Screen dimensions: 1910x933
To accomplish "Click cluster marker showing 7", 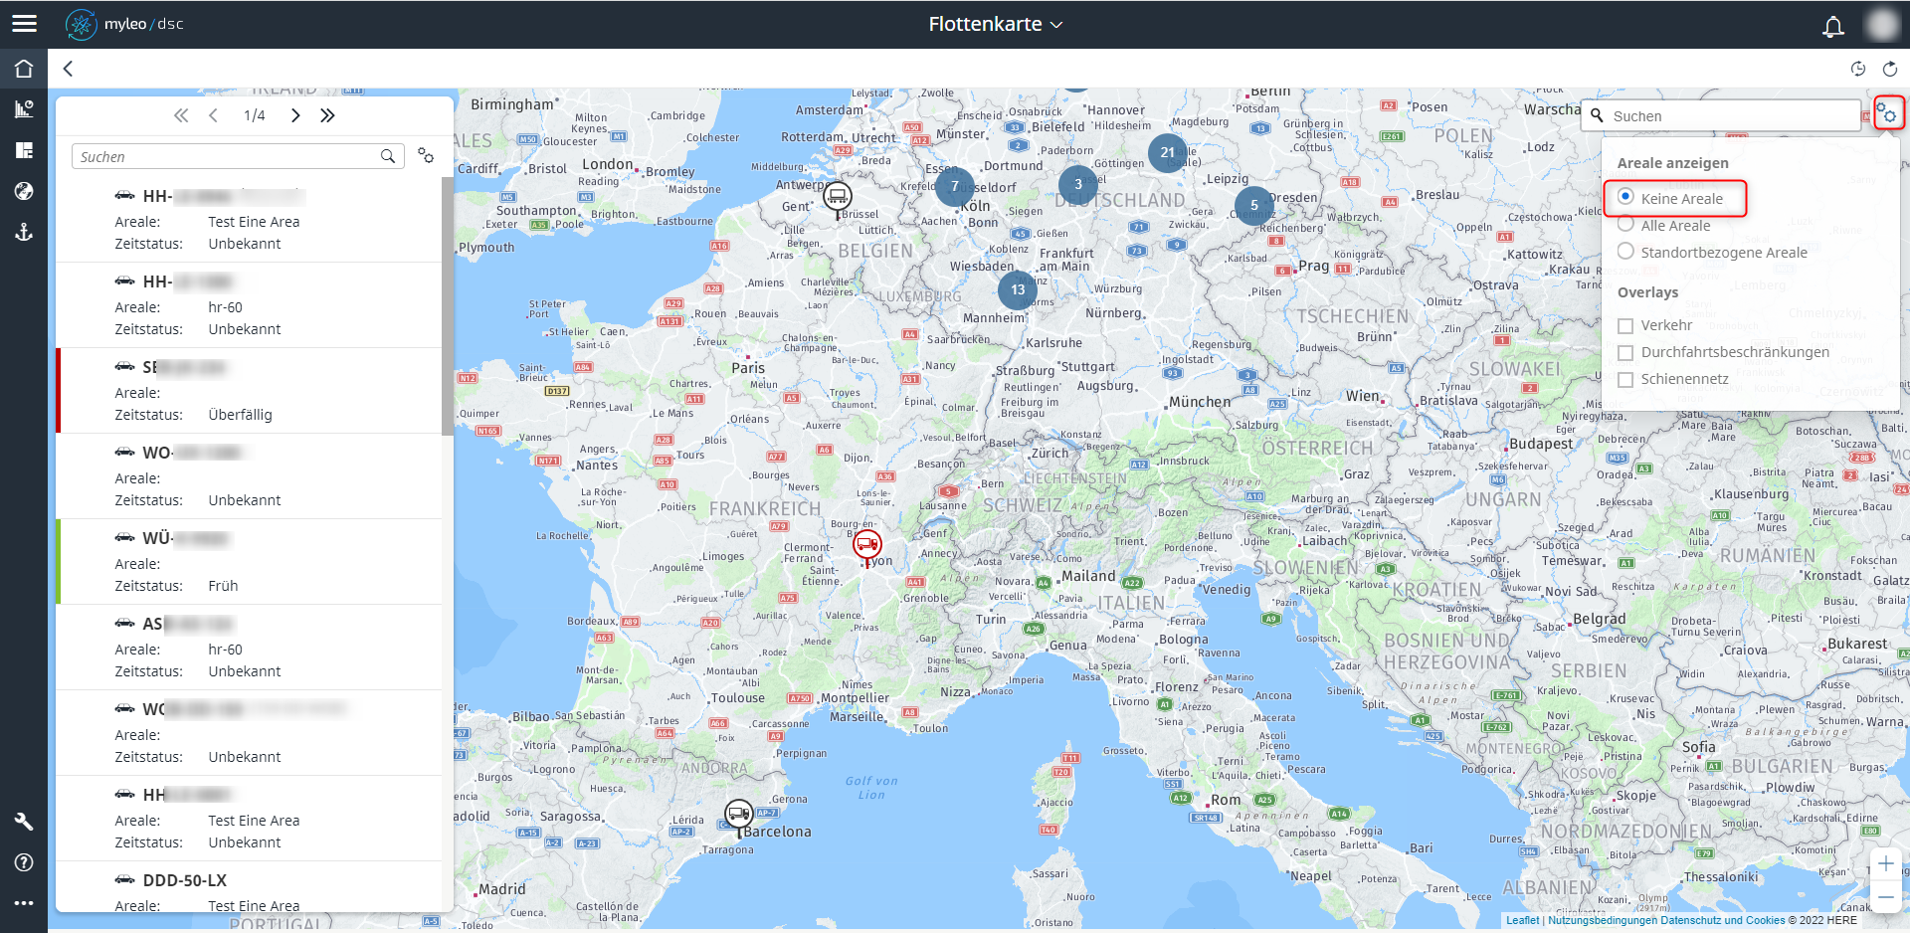I will pos(955,186).
